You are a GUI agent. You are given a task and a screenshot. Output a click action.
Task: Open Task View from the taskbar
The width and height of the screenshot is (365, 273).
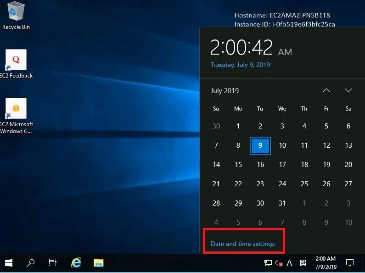tap(53, 263)
